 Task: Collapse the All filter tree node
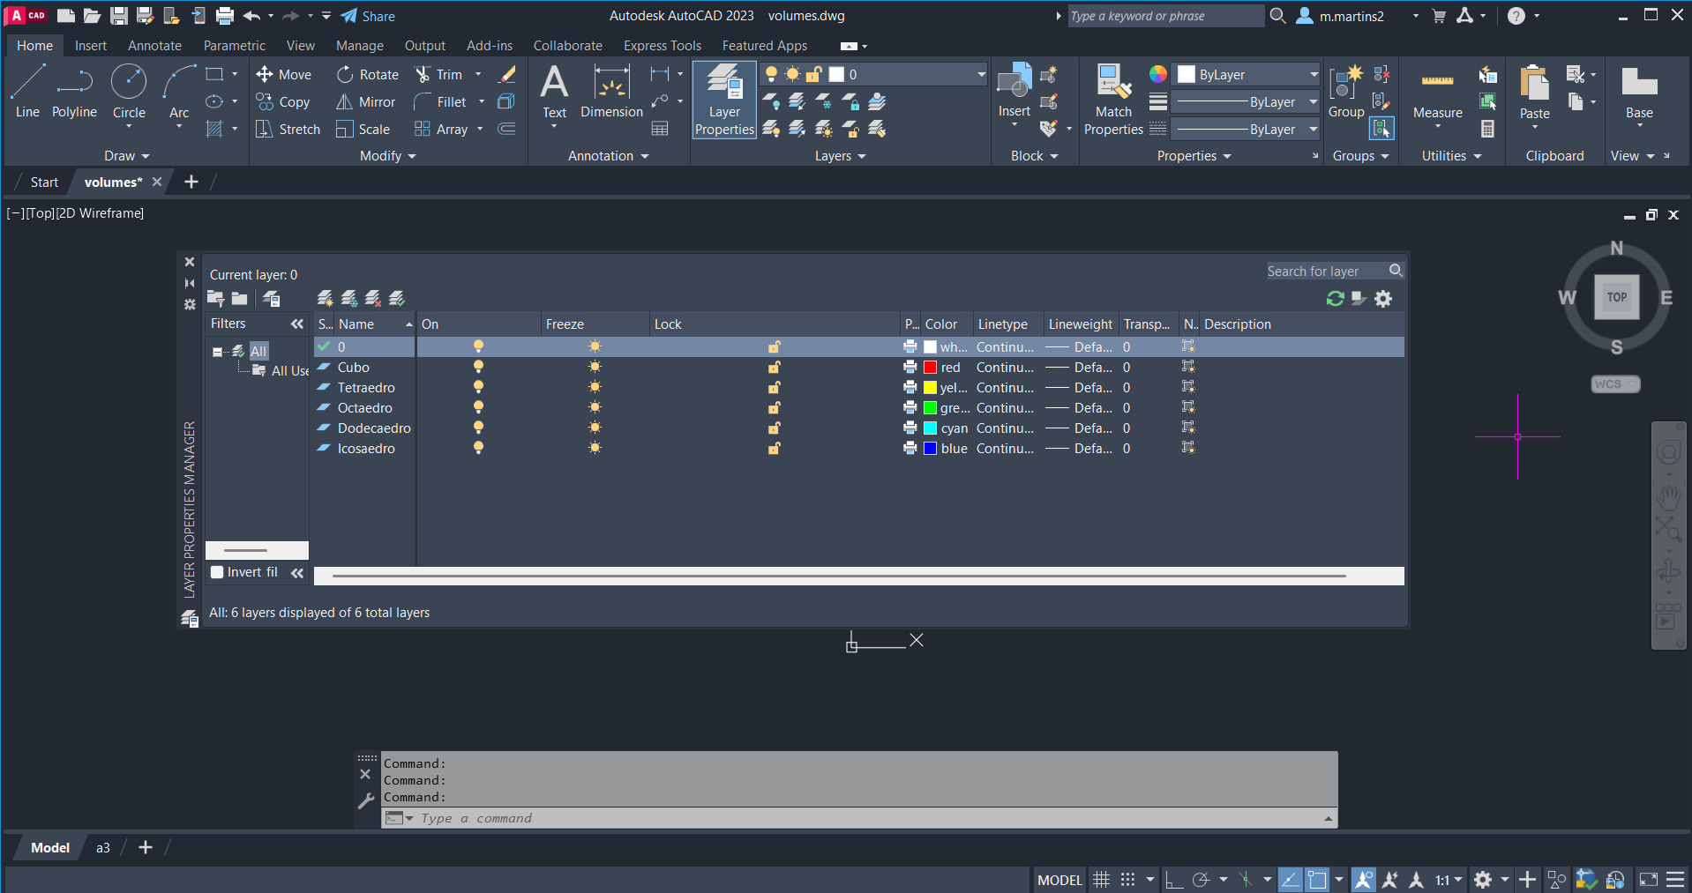(217, 352)
